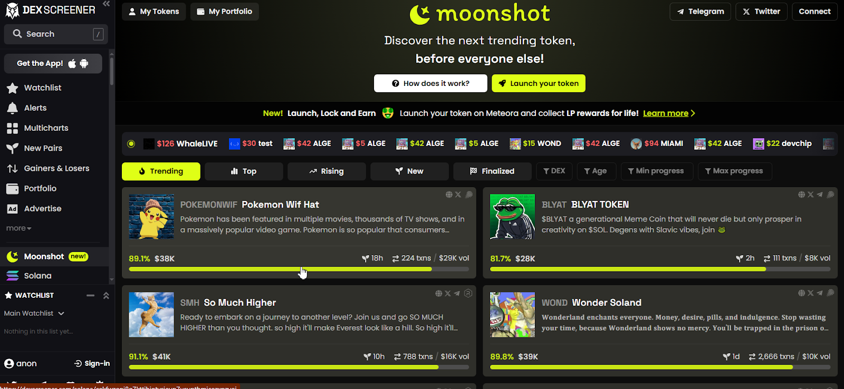Switch to the Finalized tab
Viewport: 844px width, 389px height.
pos(492,171)
